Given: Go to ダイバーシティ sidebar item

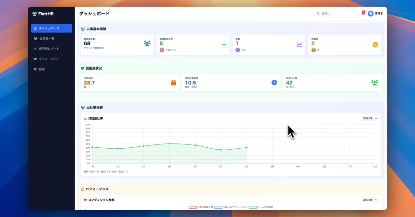Looking at the screenshot, I should 51,59.
